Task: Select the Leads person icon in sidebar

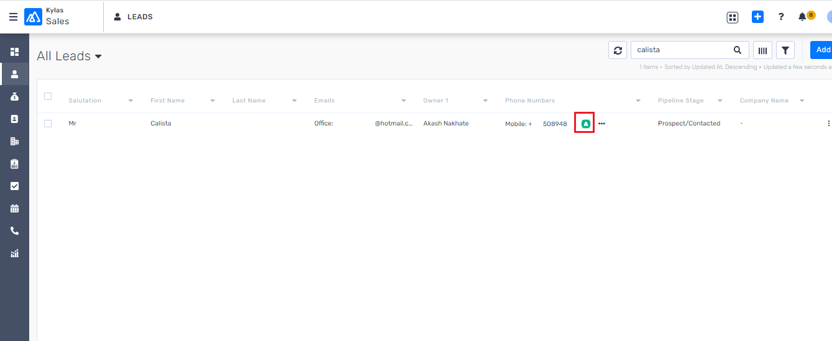Action: [x=15, y=74]
